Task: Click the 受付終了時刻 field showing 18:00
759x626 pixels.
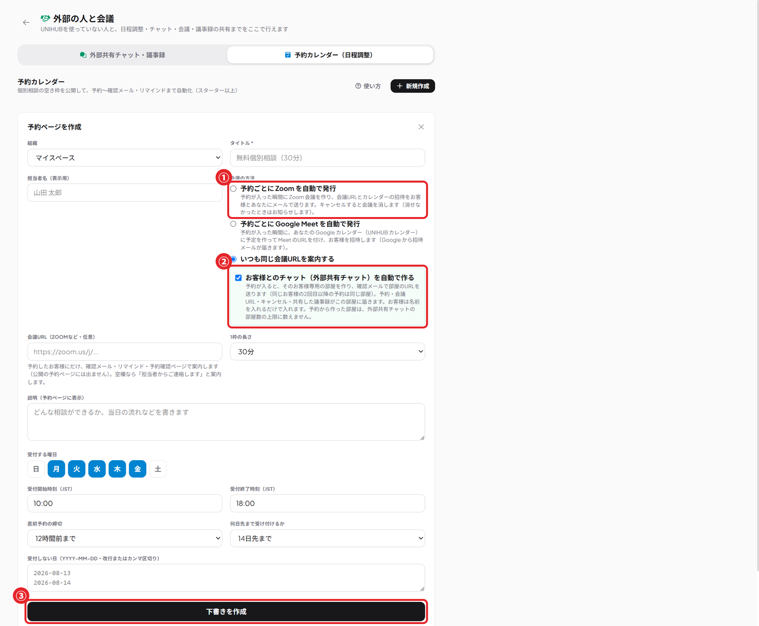Action: 327,503
